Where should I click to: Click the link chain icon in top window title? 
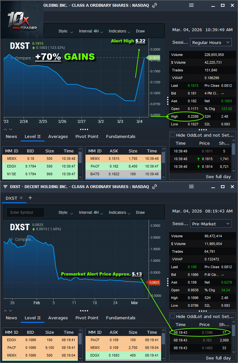tap(155, 5)
